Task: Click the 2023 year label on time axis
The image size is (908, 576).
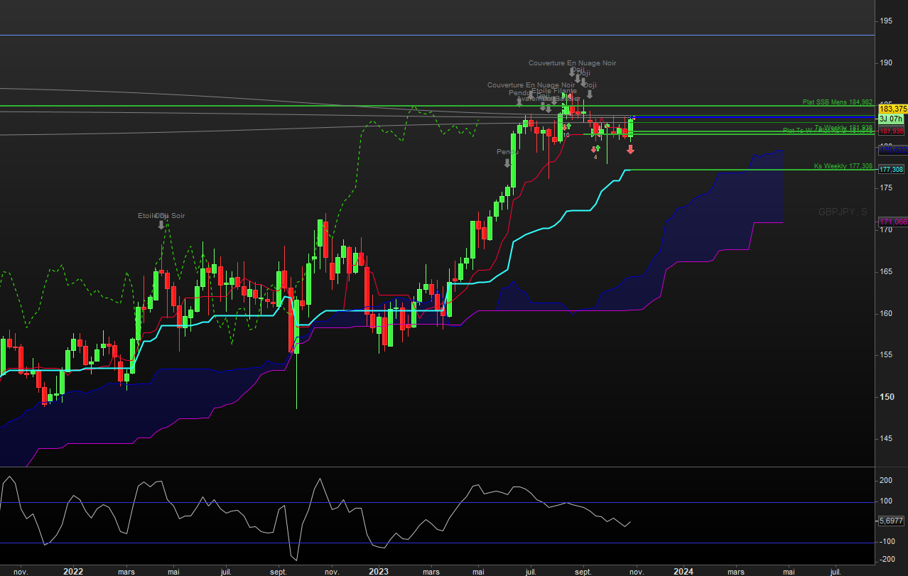Action: (x=379, y=571)
